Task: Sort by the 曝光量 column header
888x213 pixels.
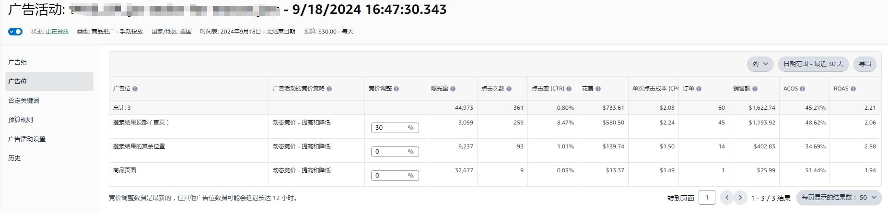Action: 440,89
